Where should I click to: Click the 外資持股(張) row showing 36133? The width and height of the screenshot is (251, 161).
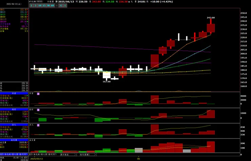[x=14, y=98]
